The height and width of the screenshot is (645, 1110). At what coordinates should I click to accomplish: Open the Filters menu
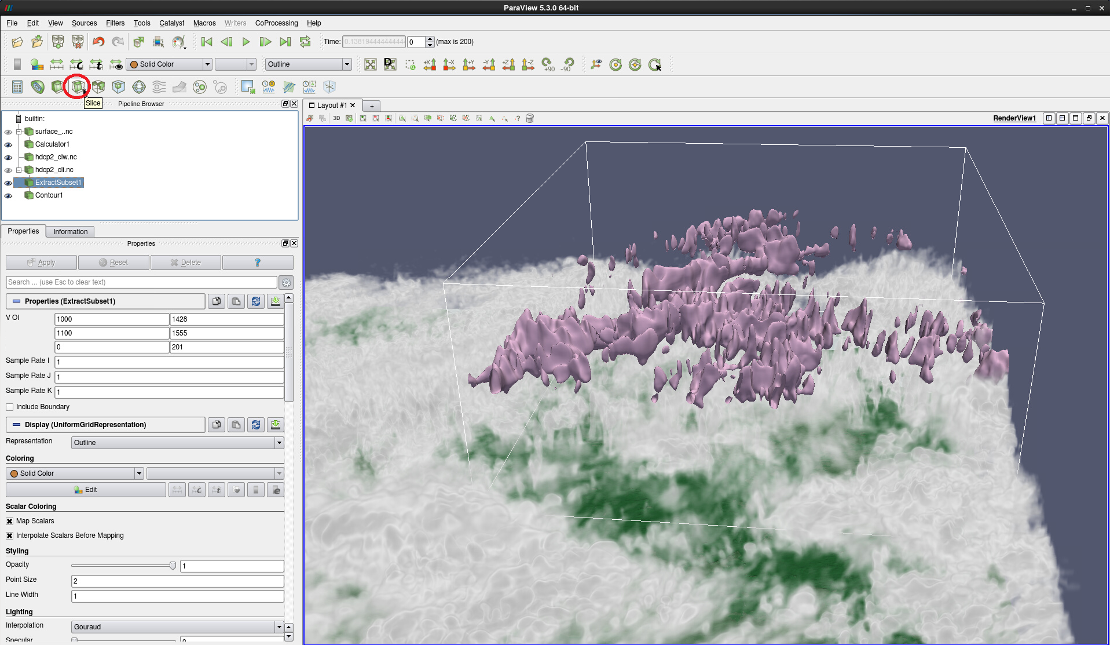point(115,23)
